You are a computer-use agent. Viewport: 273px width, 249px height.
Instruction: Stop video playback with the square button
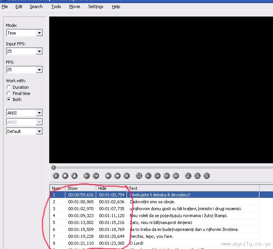pyautogui.click(x=65, y=176)
